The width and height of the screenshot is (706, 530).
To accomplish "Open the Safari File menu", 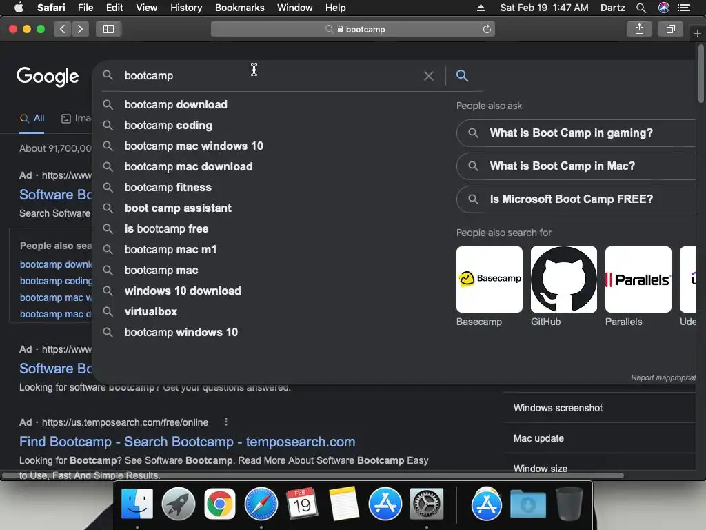I will coord(85,8).
